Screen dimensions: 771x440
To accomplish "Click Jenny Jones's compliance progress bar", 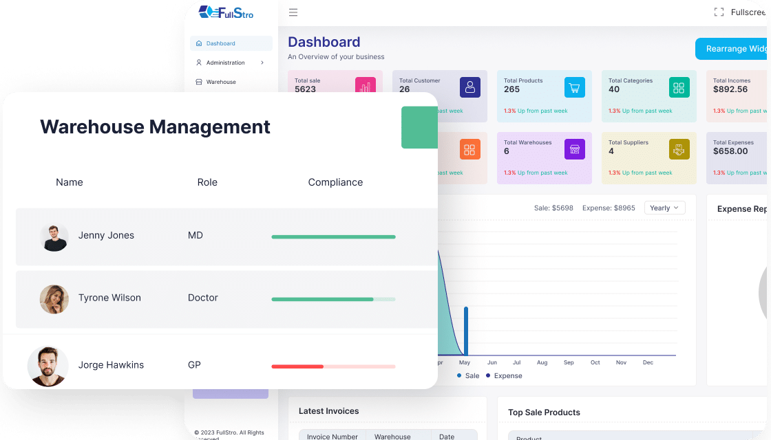I will tap(333, 236).
